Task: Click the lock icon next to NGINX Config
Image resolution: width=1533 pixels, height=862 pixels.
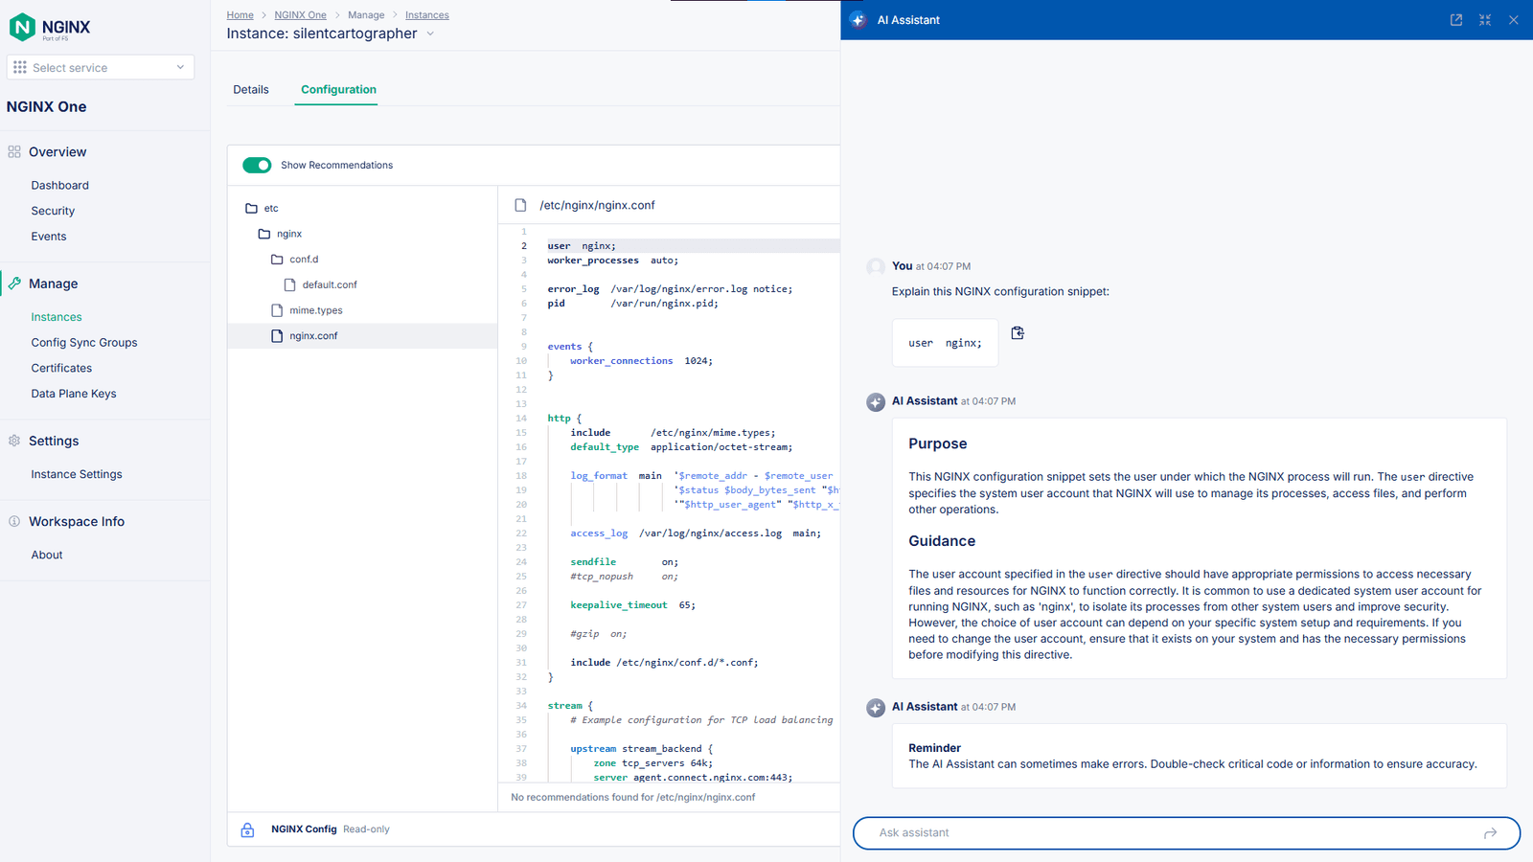Action: pos(247,829)
